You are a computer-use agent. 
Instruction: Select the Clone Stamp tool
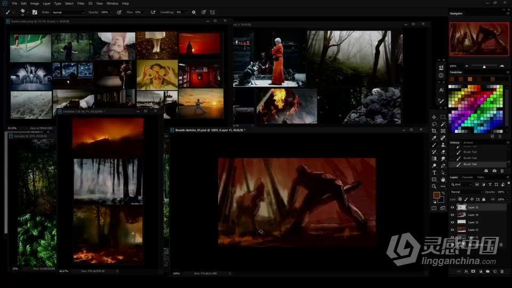(443, 145)
